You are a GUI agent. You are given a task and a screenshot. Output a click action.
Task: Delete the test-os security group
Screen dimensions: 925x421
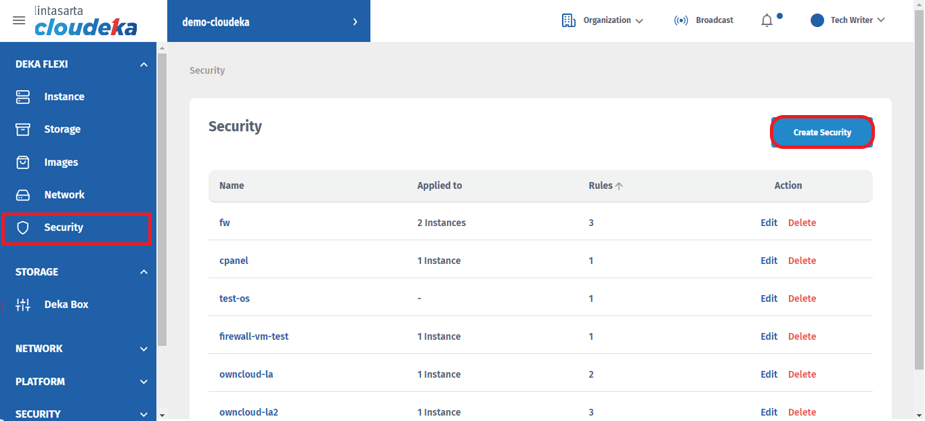[802, 298]
